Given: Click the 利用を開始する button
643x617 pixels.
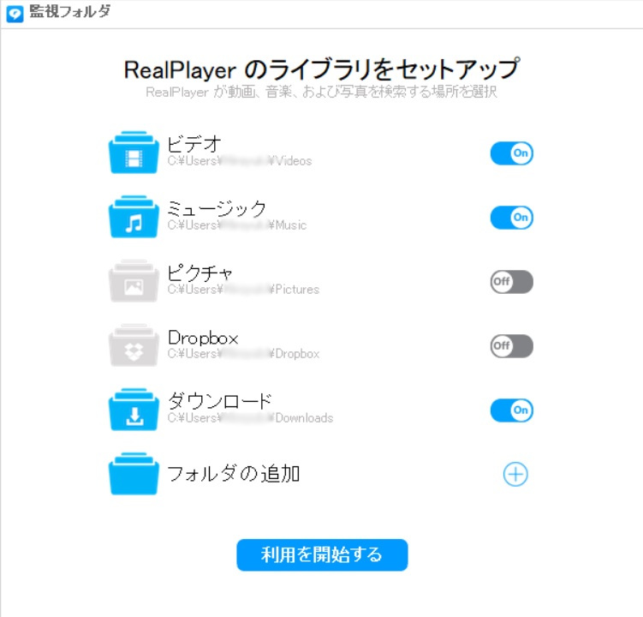Looking at the screenshot, I should click(322, 554).
